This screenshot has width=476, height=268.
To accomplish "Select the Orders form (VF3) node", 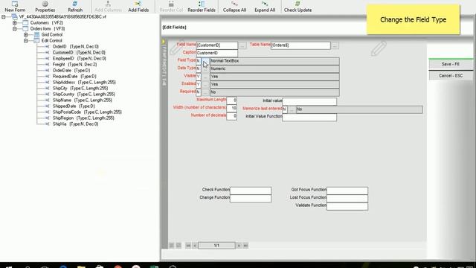I will point(48,28).
